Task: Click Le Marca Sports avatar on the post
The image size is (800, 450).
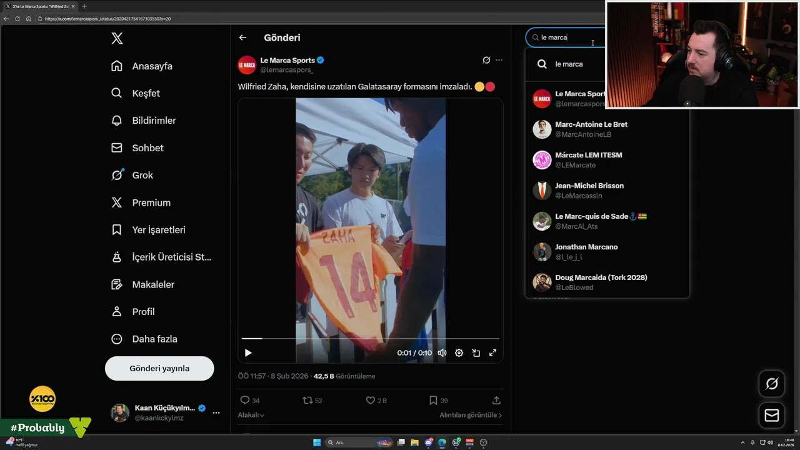Action: pyautogui.click(x=247, y=65)
